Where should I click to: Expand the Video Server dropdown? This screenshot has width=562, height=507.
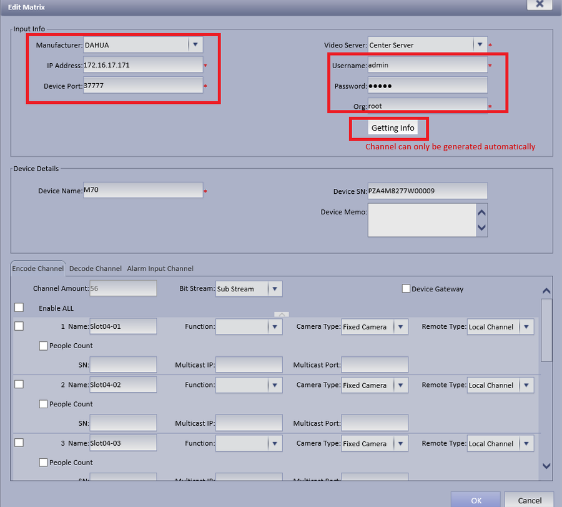[x=480, y=45]
